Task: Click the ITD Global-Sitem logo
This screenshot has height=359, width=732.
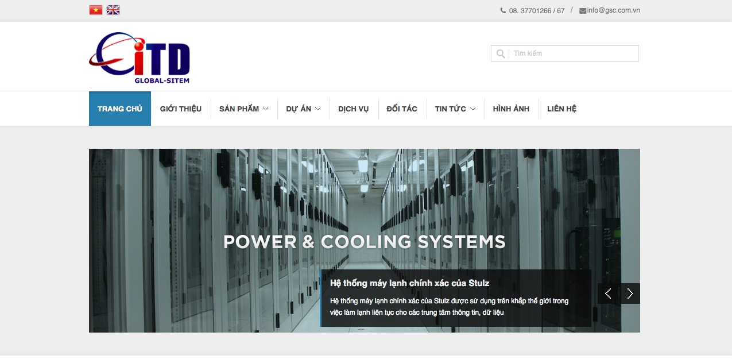Action: pos(140,57)
